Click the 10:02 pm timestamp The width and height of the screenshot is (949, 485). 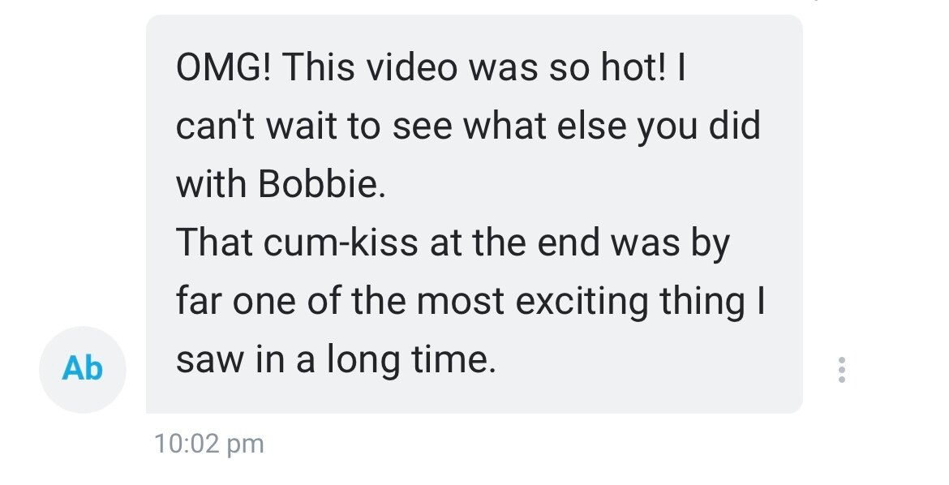click(x=208, y=444)
